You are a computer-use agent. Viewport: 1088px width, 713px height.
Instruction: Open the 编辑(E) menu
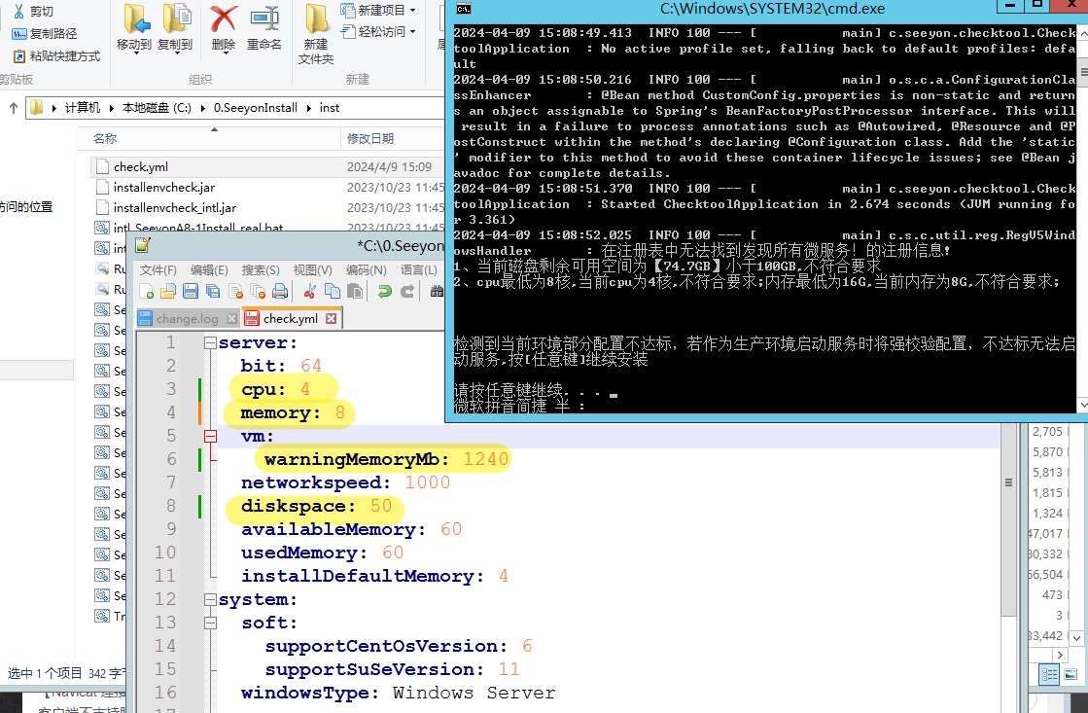point(209,270)
